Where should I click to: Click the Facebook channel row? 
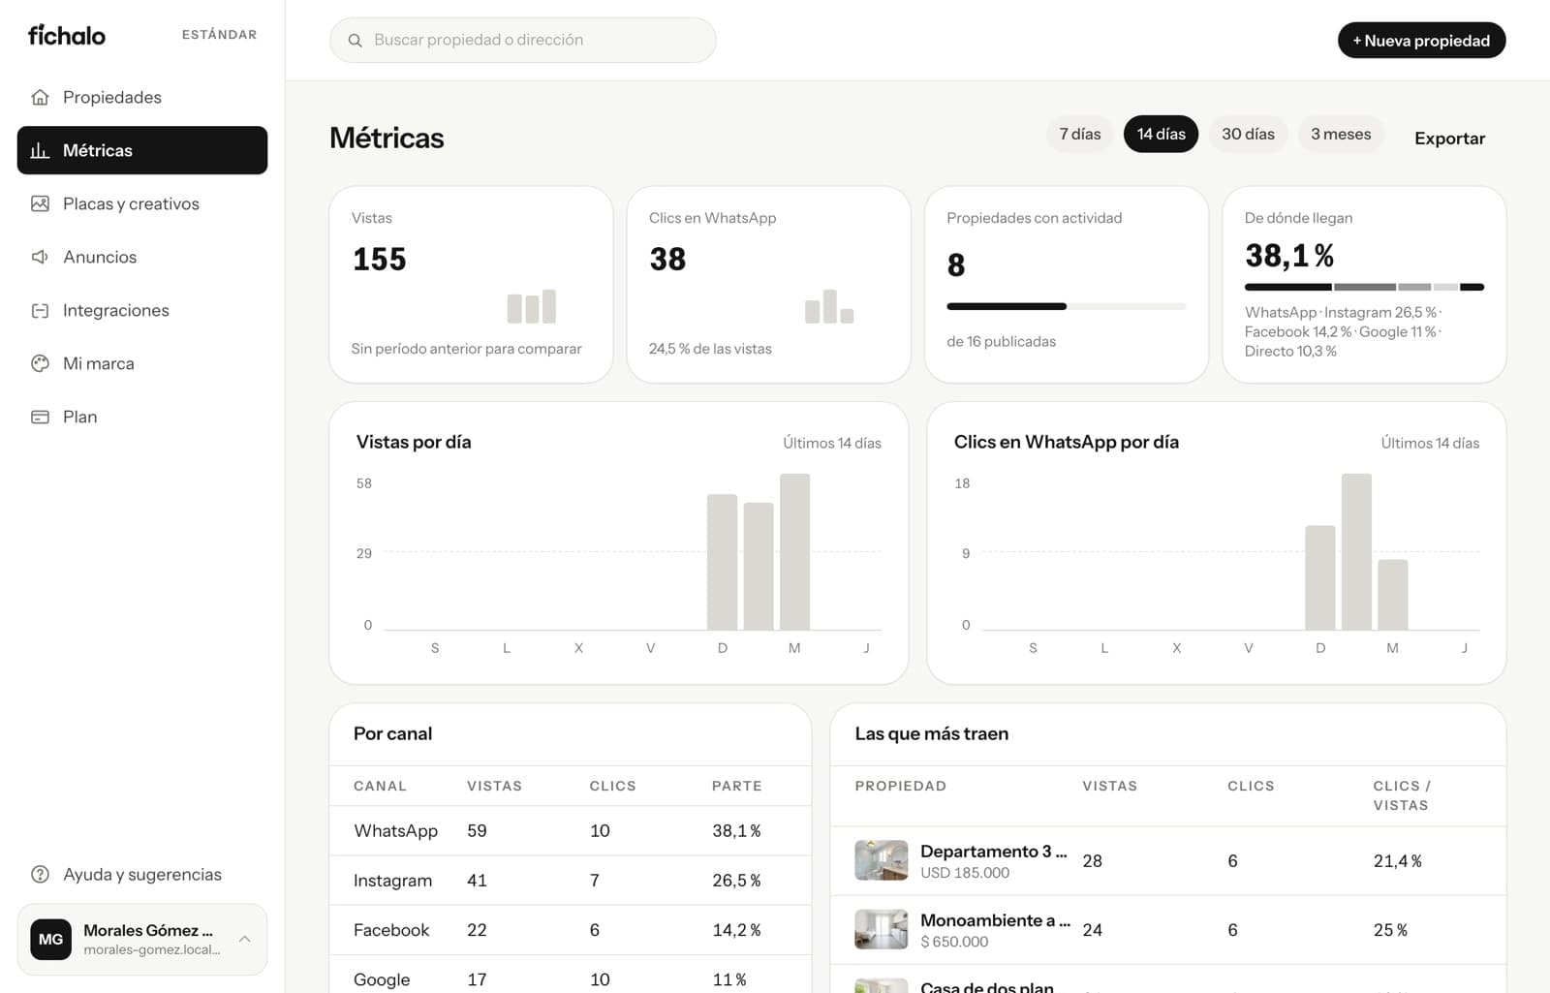[571, 930]
